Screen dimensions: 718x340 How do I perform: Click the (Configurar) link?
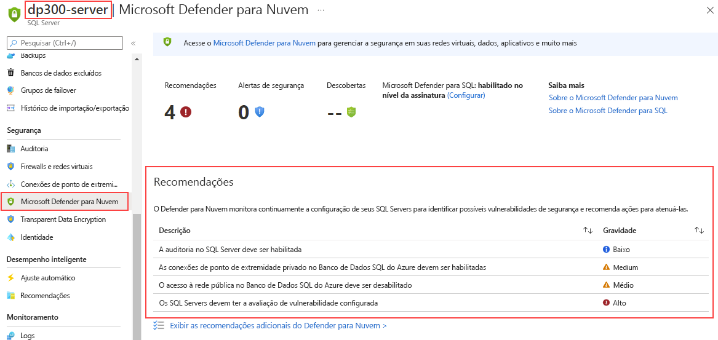tap(466, 95)
